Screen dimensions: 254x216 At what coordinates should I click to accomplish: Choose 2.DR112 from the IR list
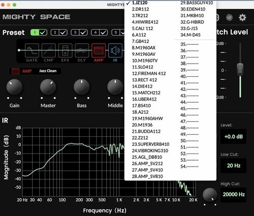(x=140, y=9)
